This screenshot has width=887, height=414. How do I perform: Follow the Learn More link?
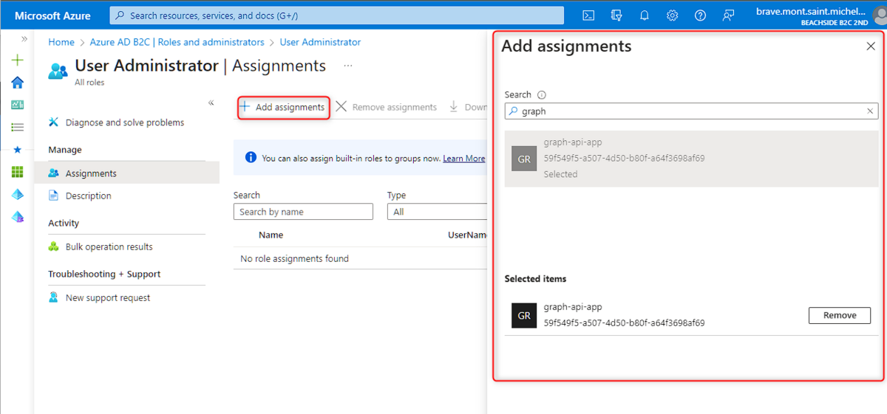click(464, 159)
